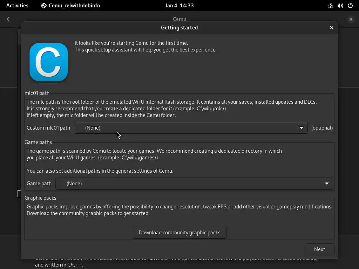Open the Game path dropdown

[194, 184]
